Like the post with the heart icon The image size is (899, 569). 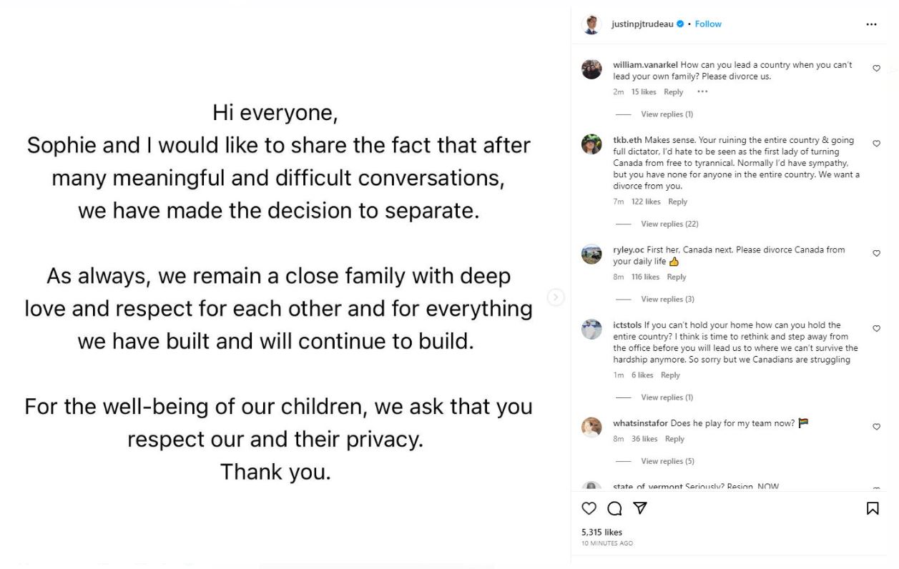[589, 508]
